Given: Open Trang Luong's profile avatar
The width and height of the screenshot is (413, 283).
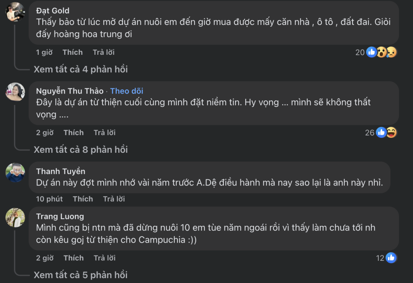Looking at the screenshot, I should point(15,216).
